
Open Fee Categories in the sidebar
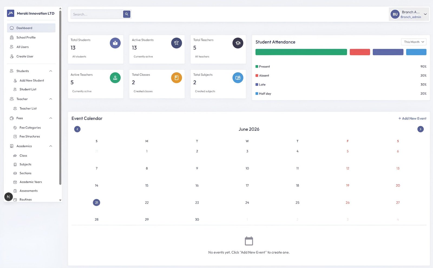pos(30,128)
